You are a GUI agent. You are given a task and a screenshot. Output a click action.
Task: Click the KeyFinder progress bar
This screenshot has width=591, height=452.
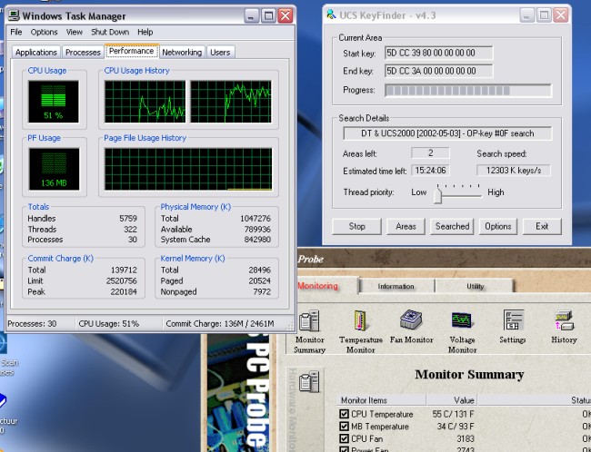(467, 91)
